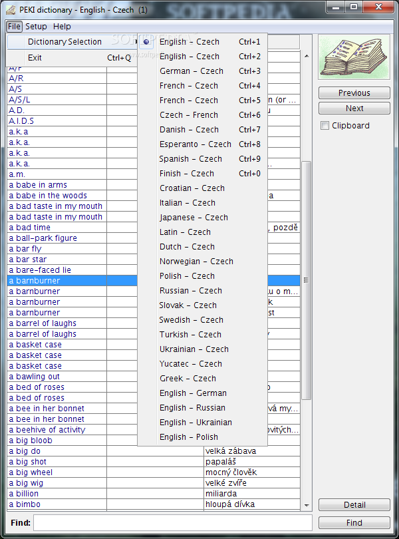Select Polish – Czech dictionary
The height and width of the screenshot is (539, 399).
(x=202, y=276)
